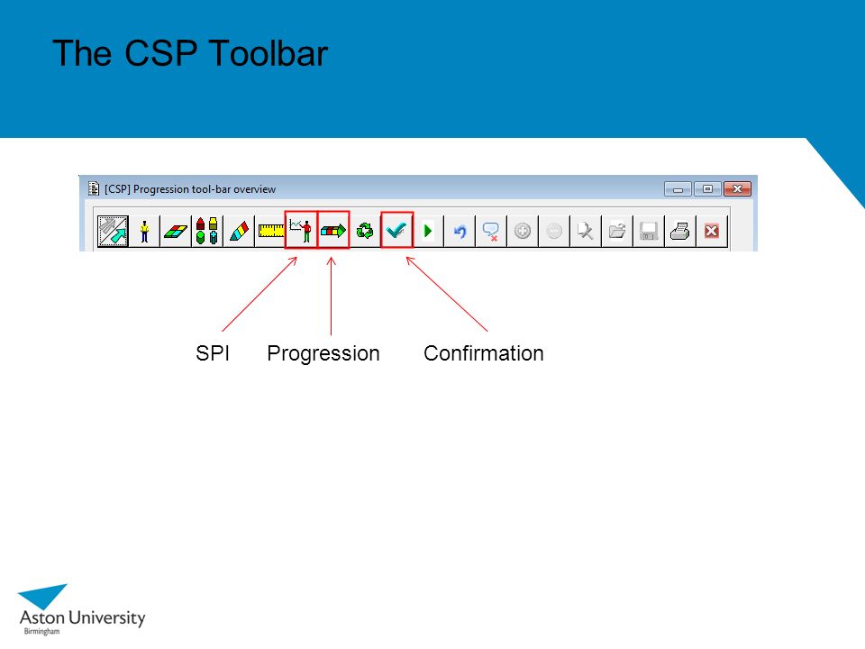The image size is (865, 649).
Task: Open the SPI presenter chart icon
Action: coord(301,230)
